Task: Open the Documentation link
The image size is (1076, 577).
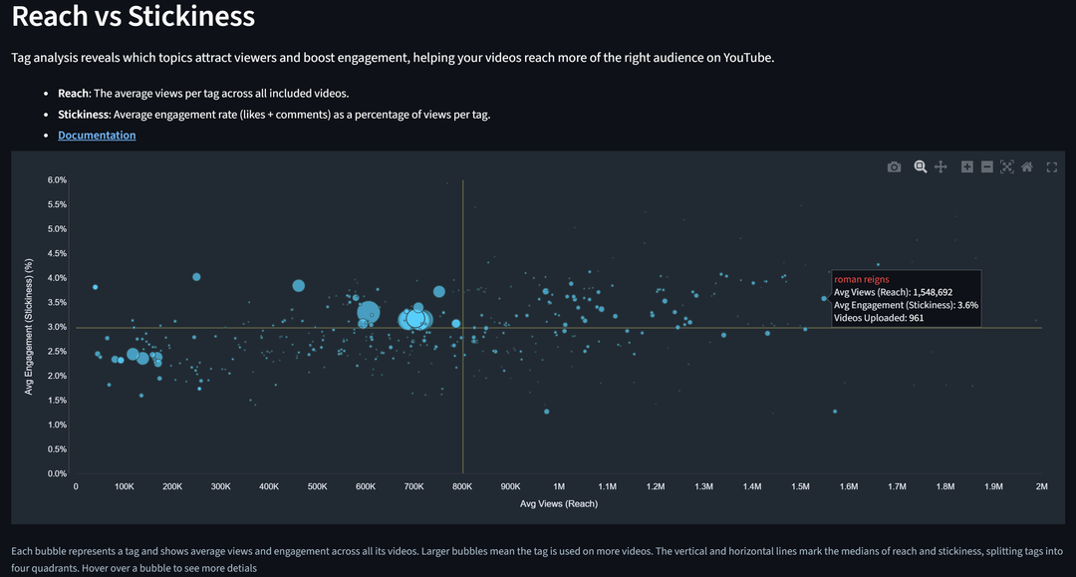Action: coord(97,136)
